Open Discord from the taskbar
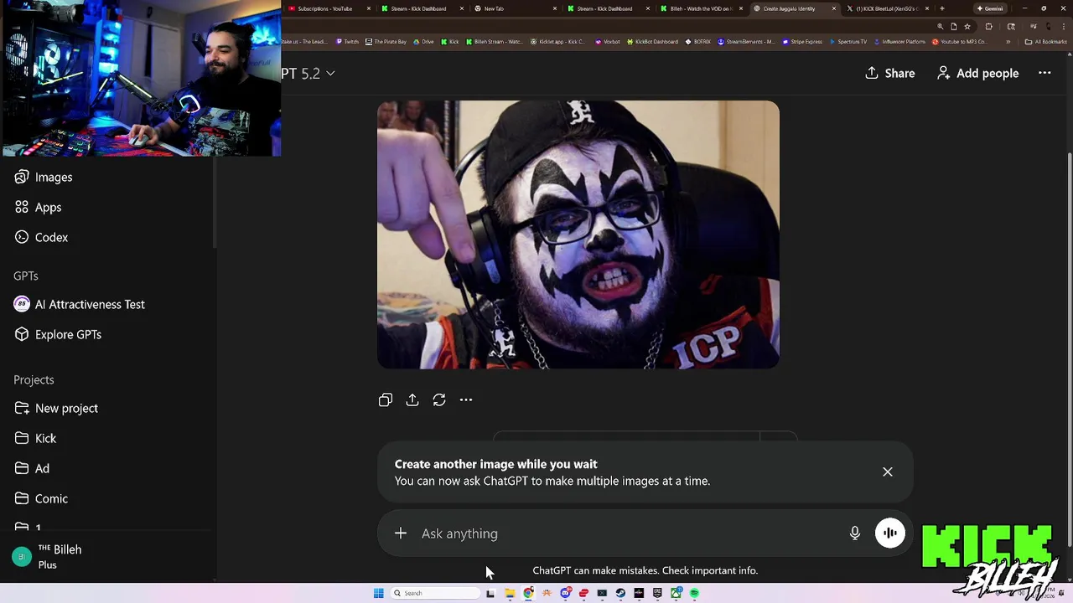The height and width of the screenshot is (603, 1073). tap(566, 593)
